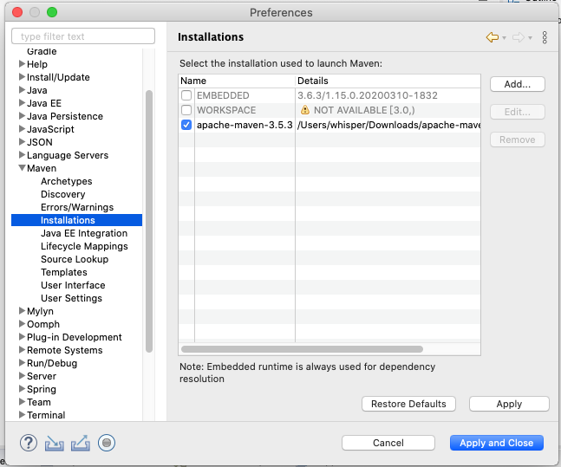The width and height of the screenshot is (561, 467).
Task: Expand the Mylyn tree node
Action: point(22,311)
